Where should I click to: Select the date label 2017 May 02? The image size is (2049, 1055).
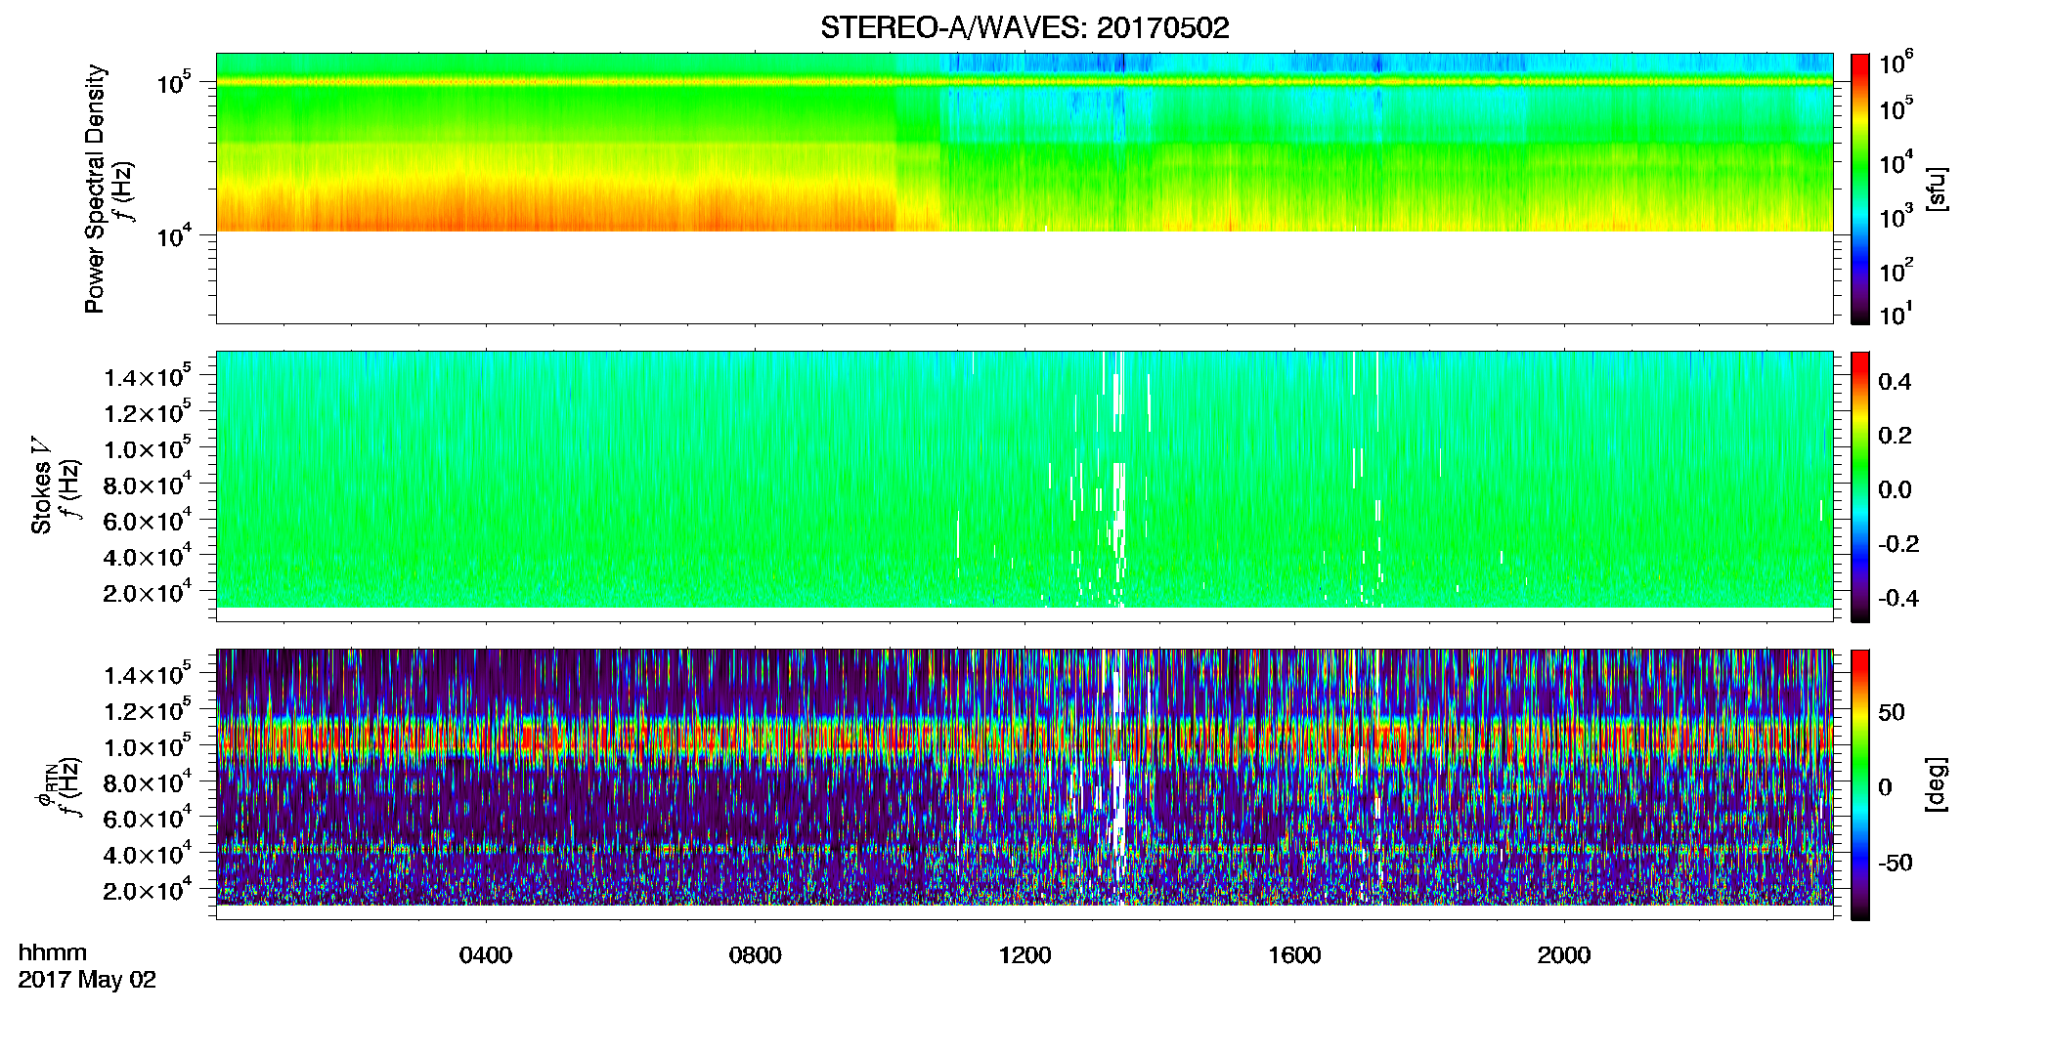click(87, 980)
